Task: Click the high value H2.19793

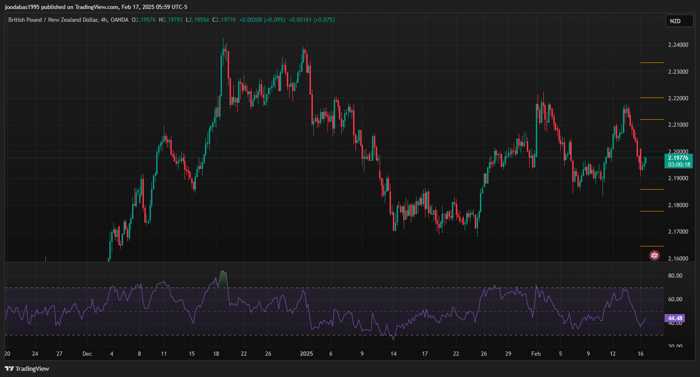Action: 171,20
